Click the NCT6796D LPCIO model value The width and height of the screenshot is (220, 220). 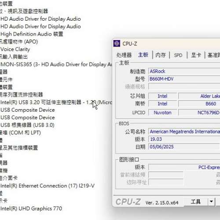[x=199, y=113]
